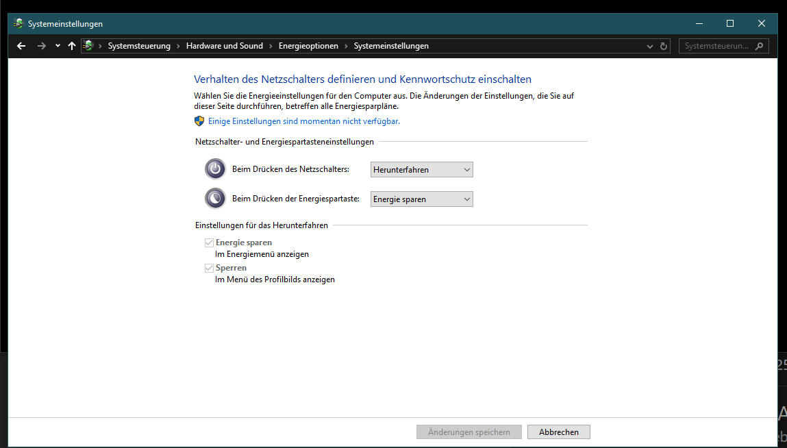This screenshot has width=787, height=448.
Task: Click the Systemeinstellungen title bar icon
Action: [18, 23]
